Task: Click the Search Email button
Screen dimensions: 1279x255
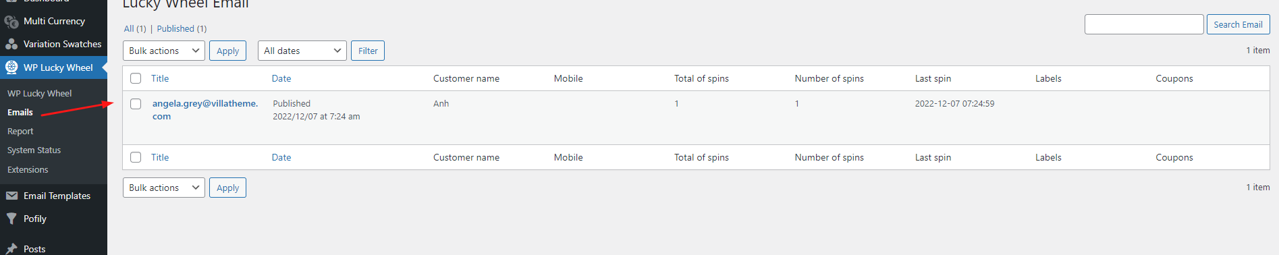Action: (x=1238, y=24)
